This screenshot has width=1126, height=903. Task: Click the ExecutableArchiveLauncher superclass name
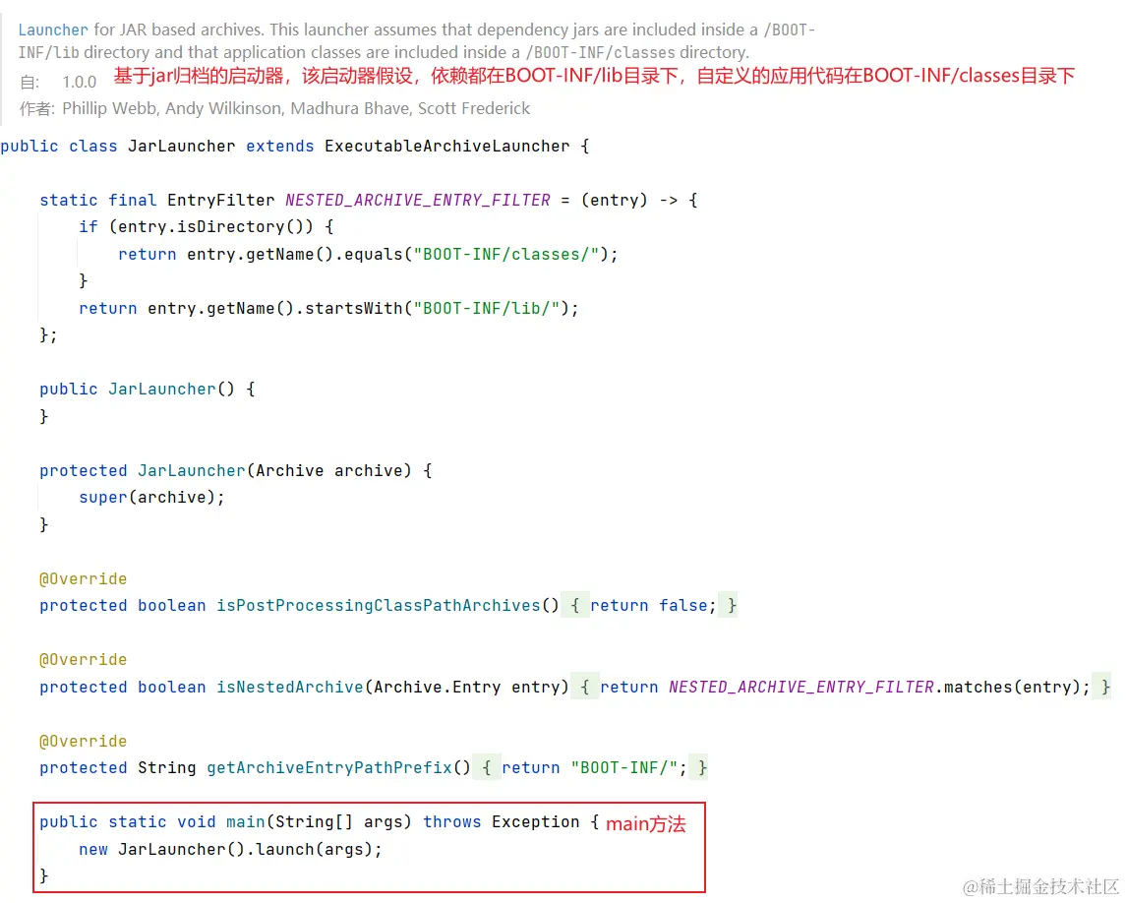pyautogui.click(x=446, y=146)
